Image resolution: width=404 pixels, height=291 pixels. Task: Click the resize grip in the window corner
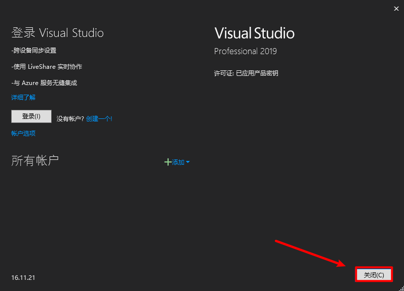pyautogui.click(x=401, y=288)
